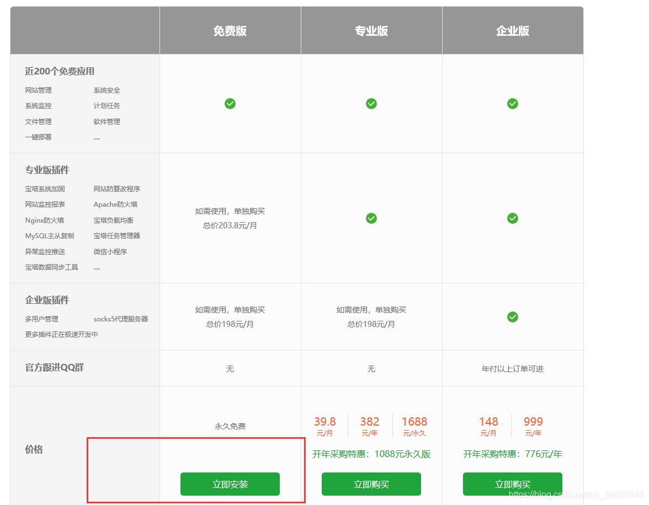This screenshot has width=649, height=505.
Task: Click 网站监控报表 plugin item
Action: pyautogui.click(x=45, y=205)
